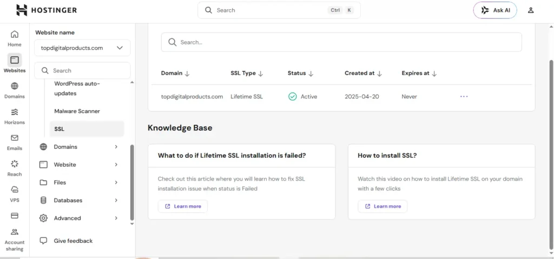The height and width of the screenshot is (259, 554).
Task: Open Account sharing
Action: (15, 240)
